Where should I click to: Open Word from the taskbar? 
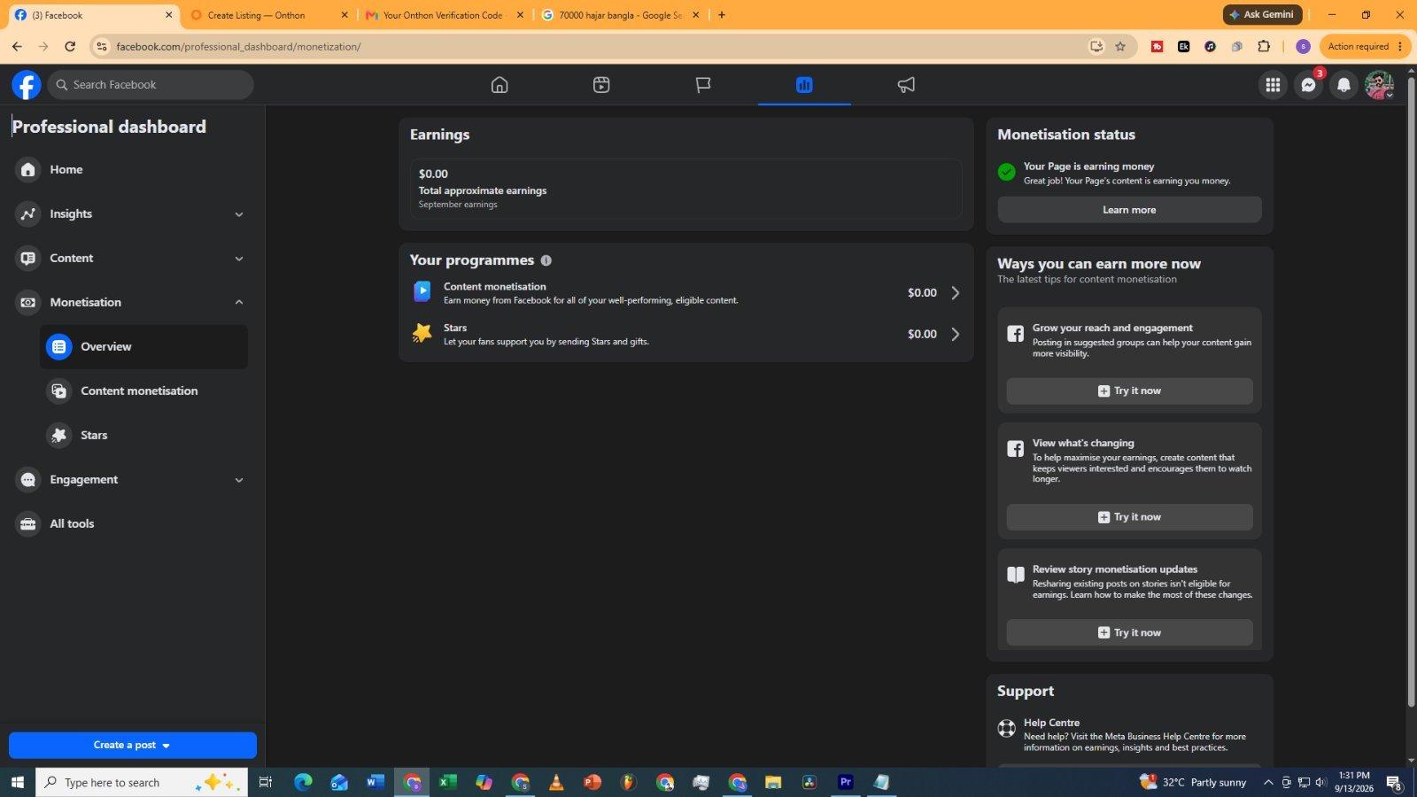[376, 782]
